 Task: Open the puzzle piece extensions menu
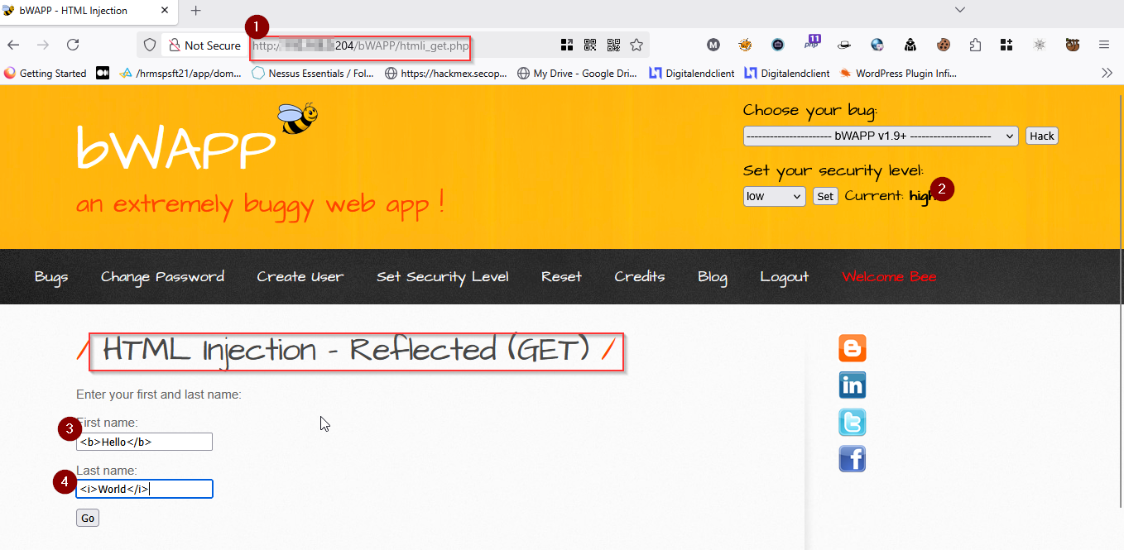click(975, 45)
